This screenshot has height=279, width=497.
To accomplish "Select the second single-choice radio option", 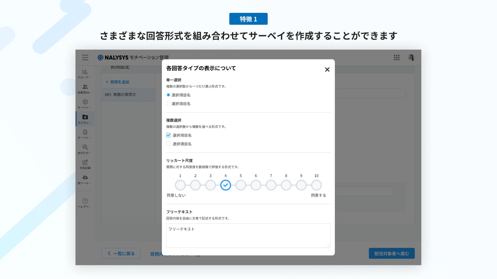I will (x=168, y=104).
